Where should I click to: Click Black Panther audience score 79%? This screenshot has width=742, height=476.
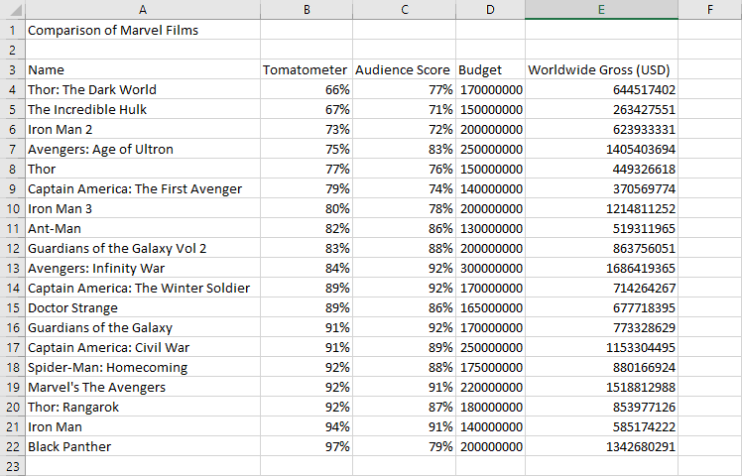[404, 446]
